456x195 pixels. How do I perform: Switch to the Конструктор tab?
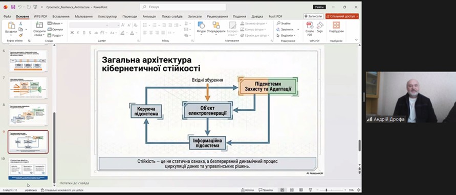pyautogui.click(x=107, y=16)
